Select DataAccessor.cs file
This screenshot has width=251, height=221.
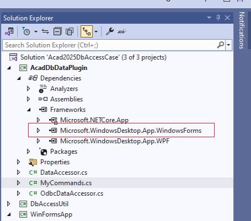[x=63, y=173]
